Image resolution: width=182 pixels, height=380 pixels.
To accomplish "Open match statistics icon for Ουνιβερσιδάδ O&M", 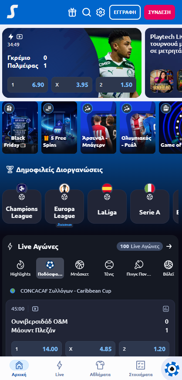I will pyautogui.click(x=166, y=309).
